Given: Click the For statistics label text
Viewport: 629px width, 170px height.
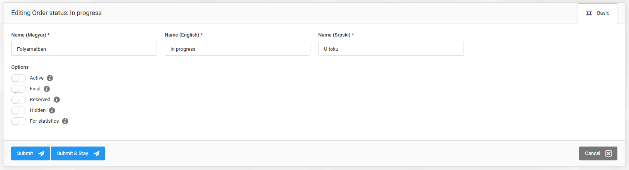Looking at the screenshot, I should point(44,121).
